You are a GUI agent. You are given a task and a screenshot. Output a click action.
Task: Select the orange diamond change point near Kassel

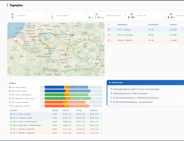(55, 35)
